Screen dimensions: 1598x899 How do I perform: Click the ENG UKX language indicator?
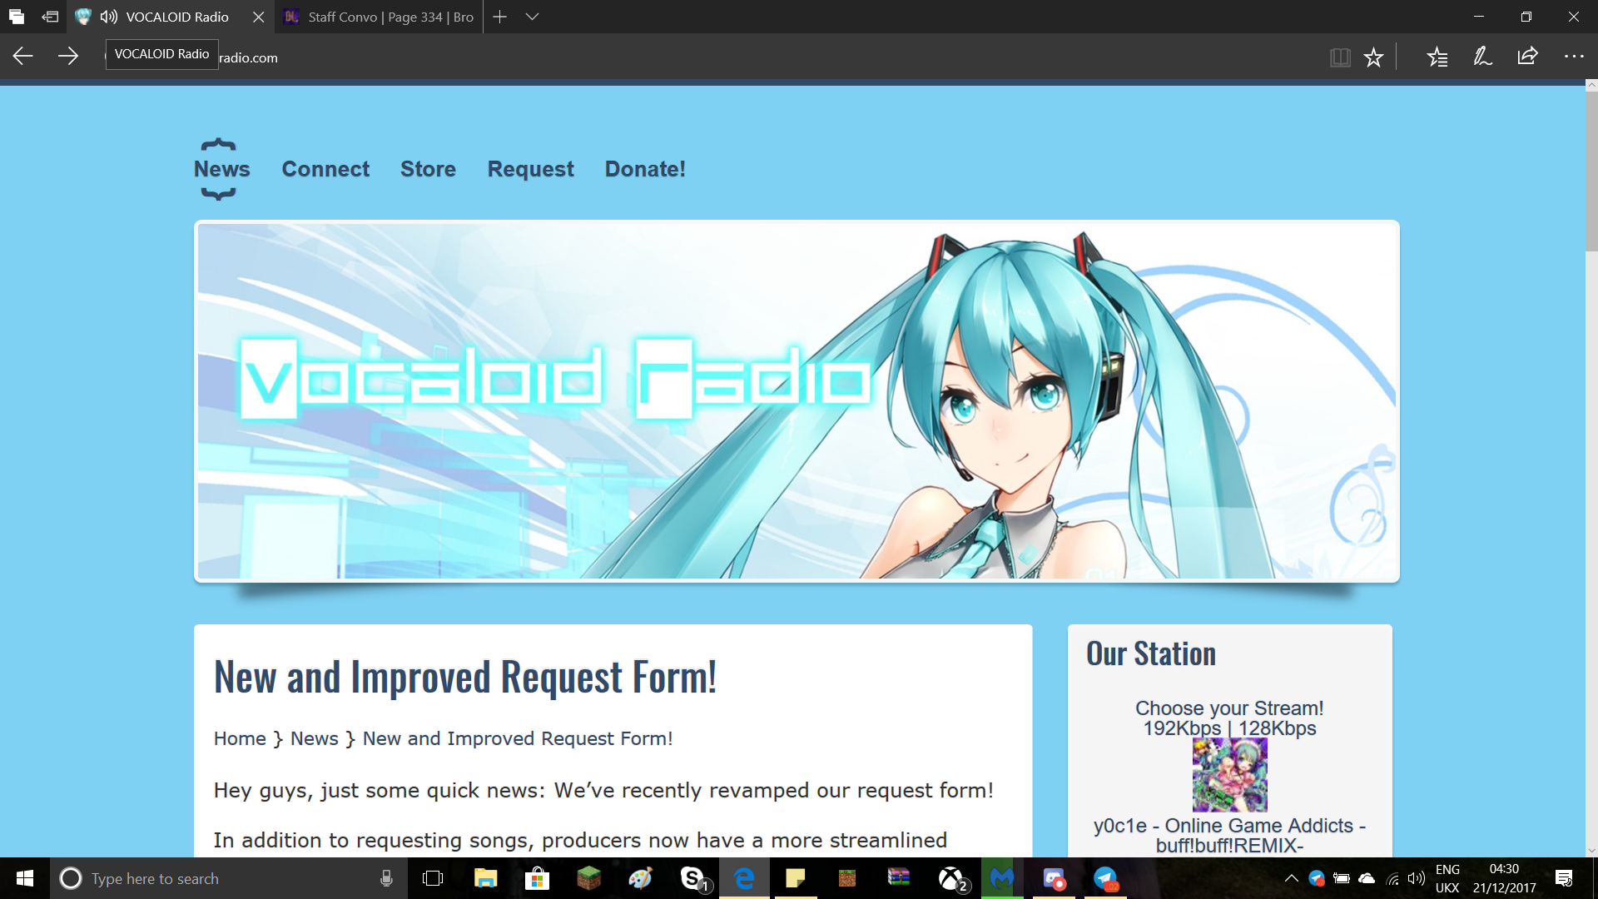(1447, 878)
